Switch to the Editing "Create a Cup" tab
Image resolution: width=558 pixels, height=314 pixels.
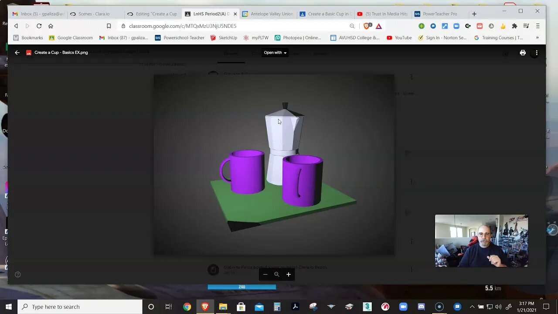(x=153, y=14)
